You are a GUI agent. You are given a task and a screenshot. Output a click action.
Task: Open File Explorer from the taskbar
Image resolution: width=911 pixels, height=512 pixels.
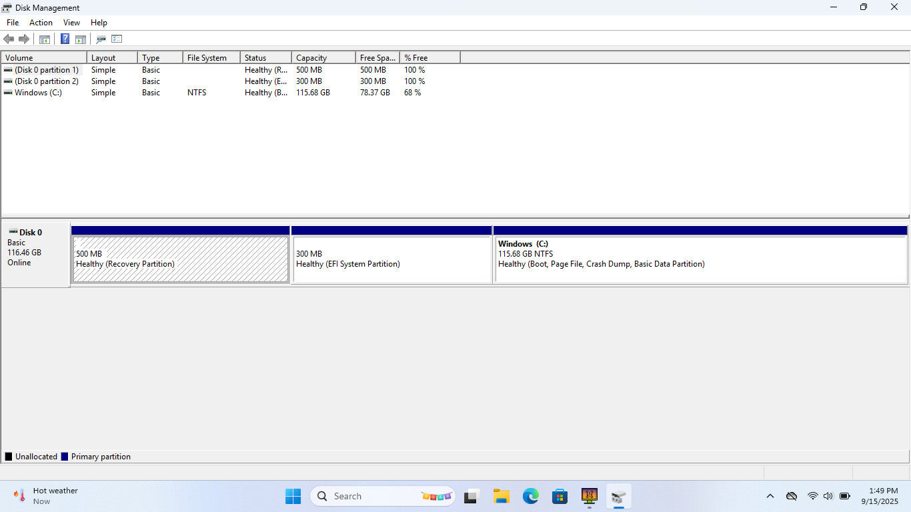click(501, 496)
